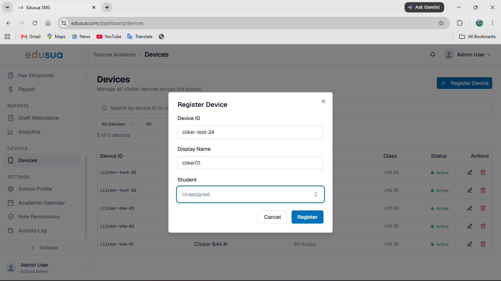501x281 pixels.
Task: Open browser home page icon
Action: coord(48,23)
